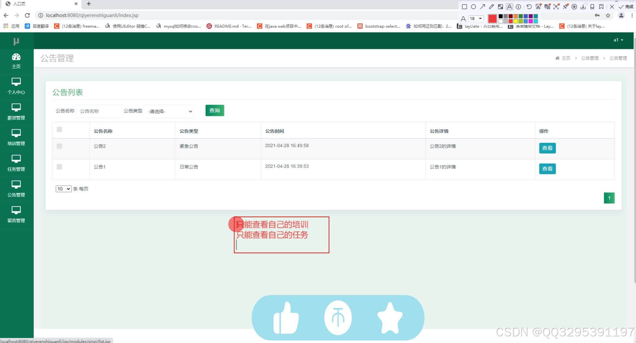Expand the a1 user menu
Screen dimensions: 636x343
(618, 40)
